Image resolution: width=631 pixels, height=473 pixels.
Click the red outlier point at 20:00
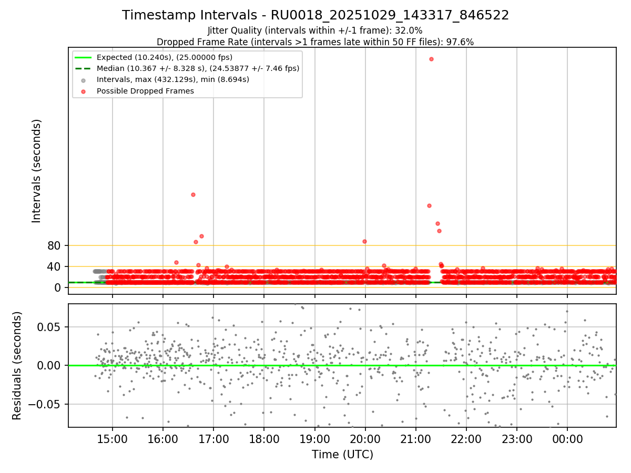364,241
